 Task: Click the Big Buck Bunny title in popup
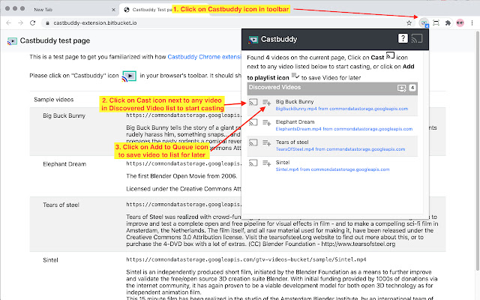(x=295, y=102)
